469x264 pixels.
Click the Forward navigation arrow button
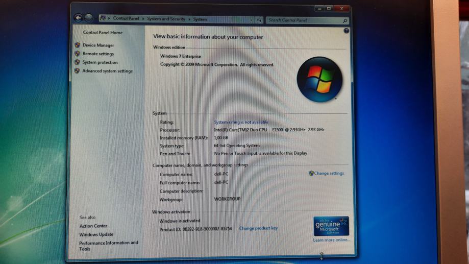pyautogui.click(x=88, y=18)
